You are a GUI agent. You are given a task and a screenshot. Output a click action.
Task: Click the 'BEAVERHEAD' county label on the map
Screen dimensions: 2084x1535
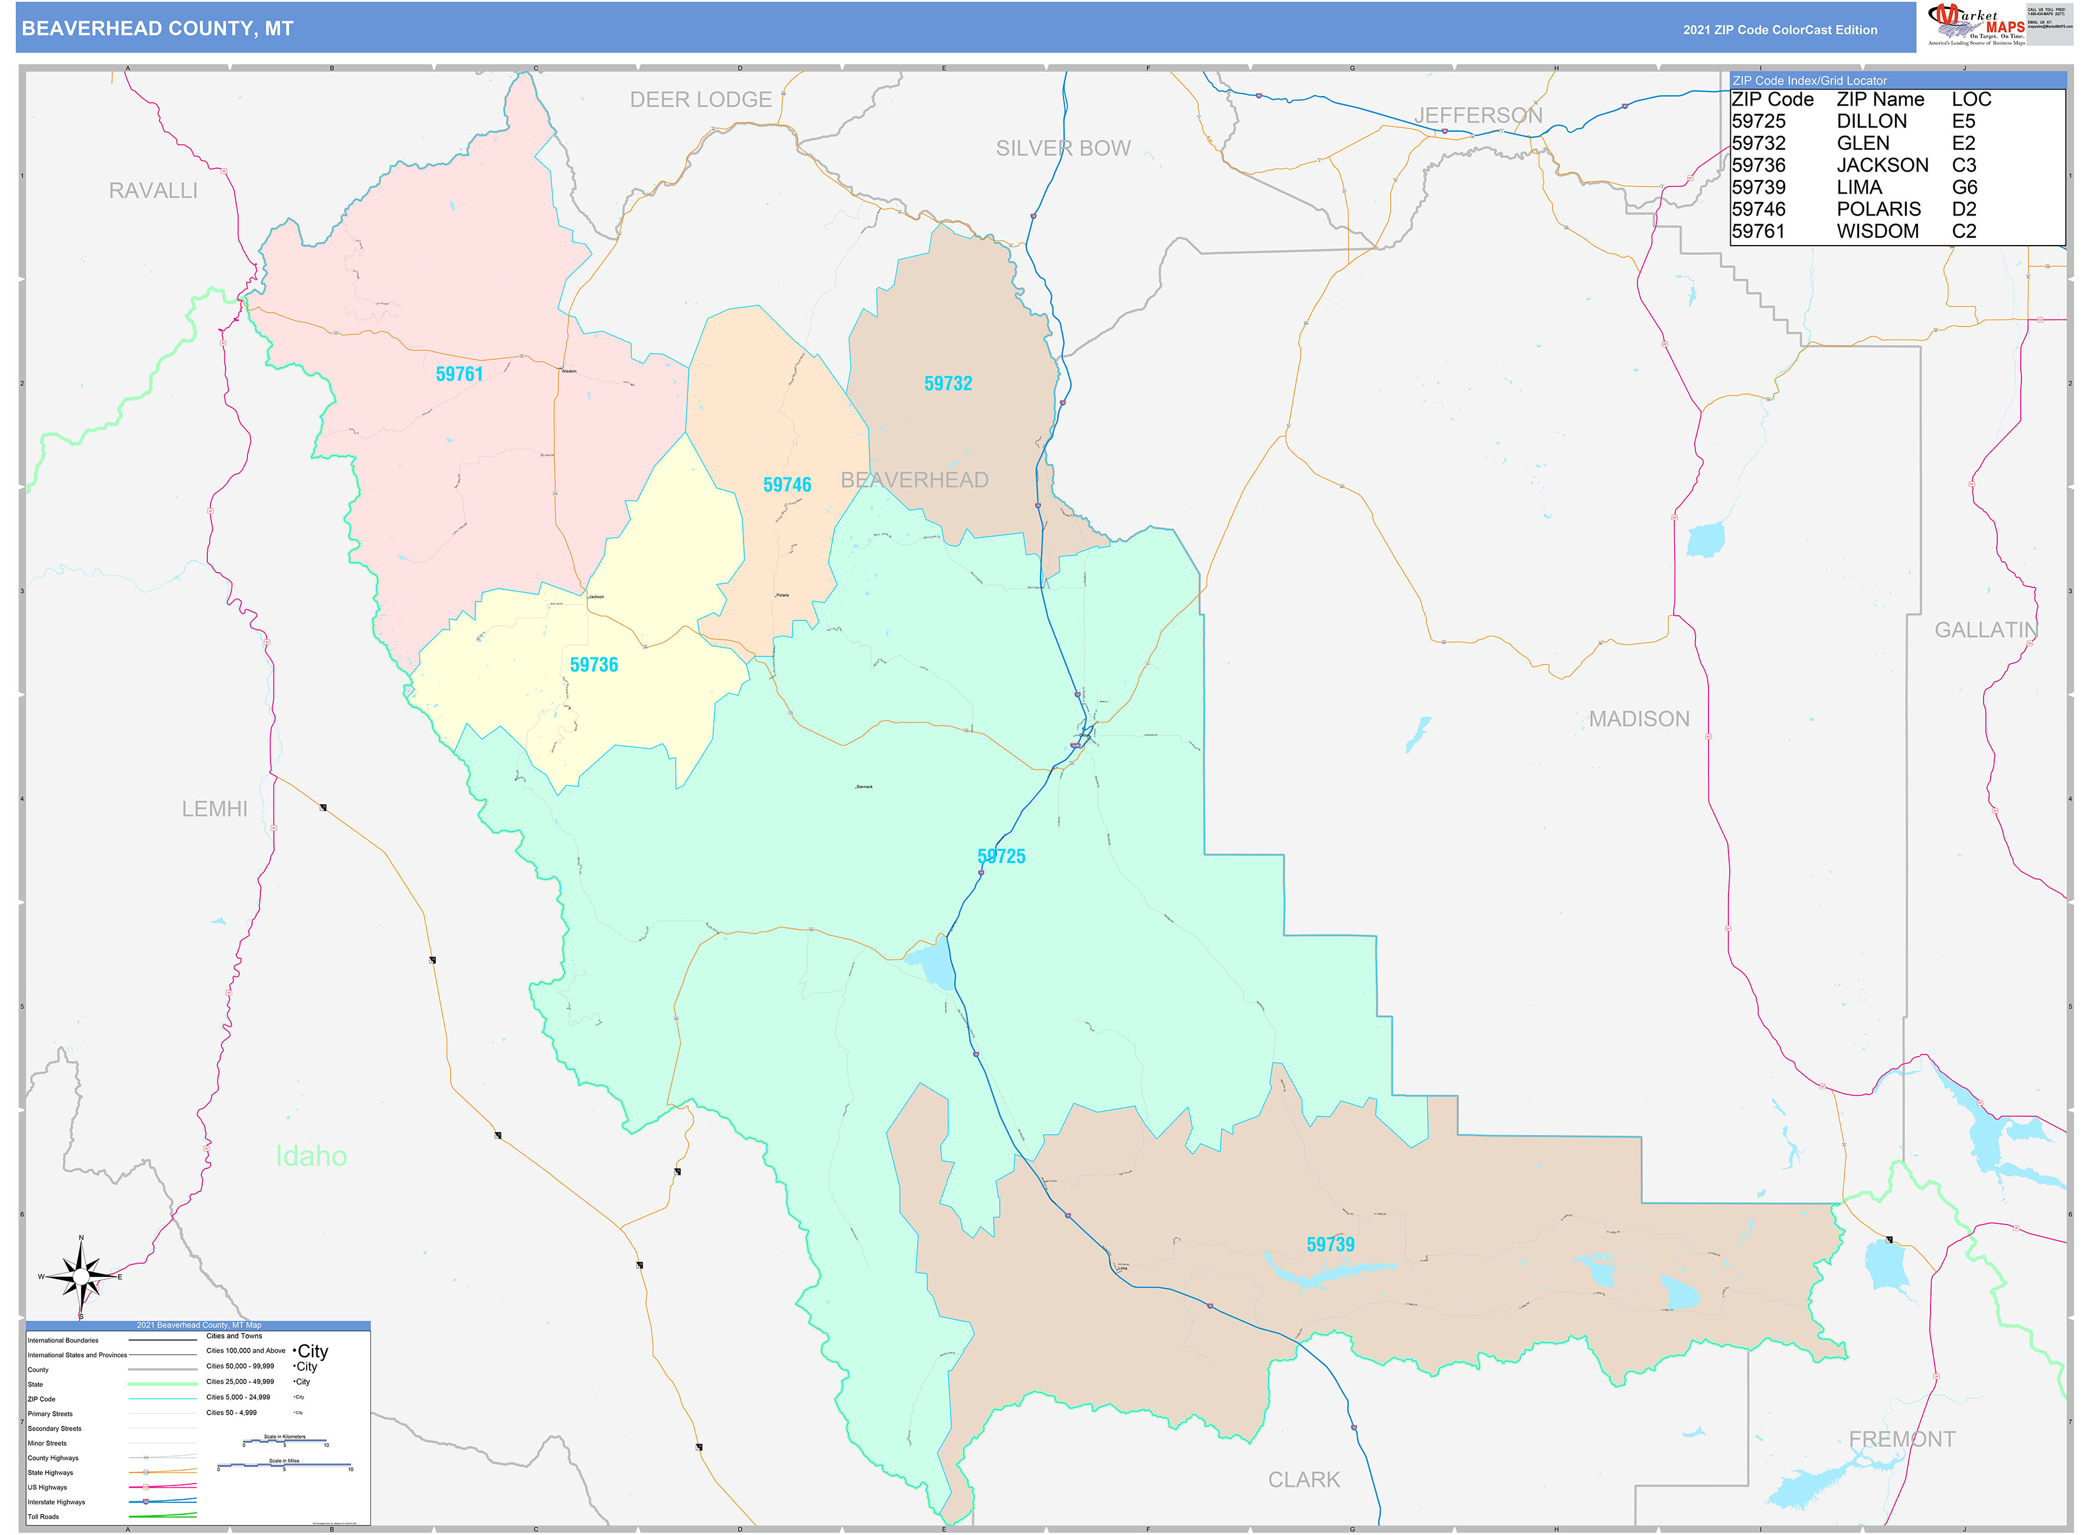click(x=915, y=481)
